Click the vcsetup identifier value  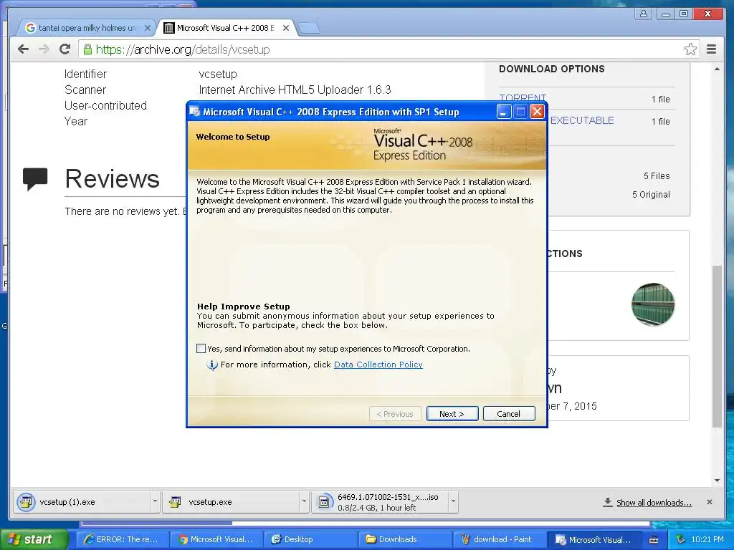(218, 74)
